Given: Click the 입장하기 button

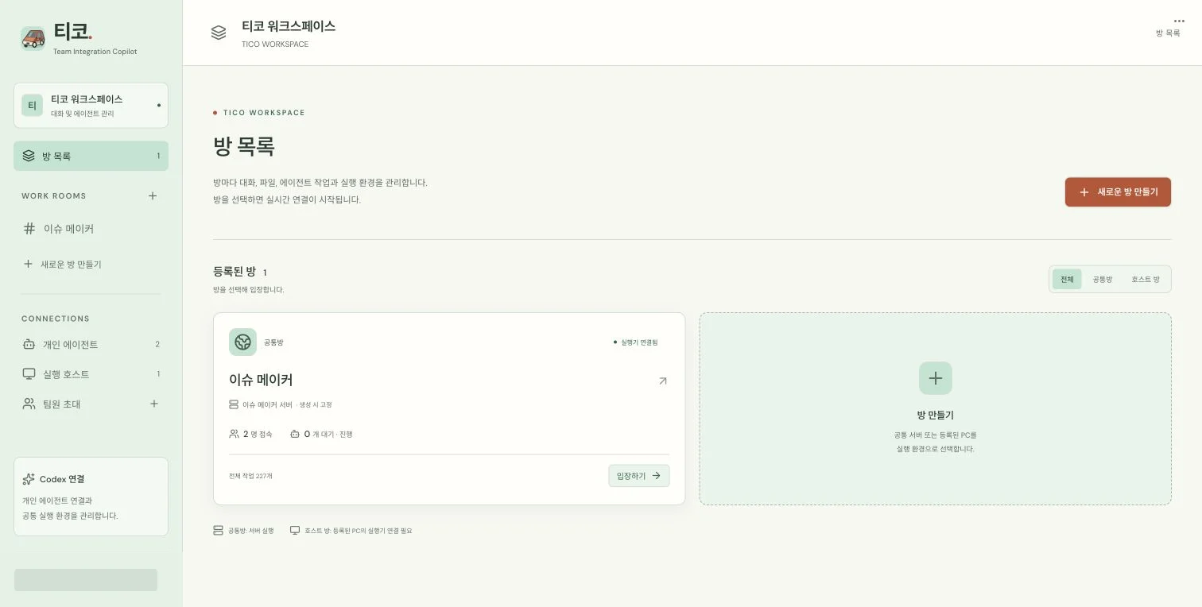Looking at the screenshot, I should point(639,475).
